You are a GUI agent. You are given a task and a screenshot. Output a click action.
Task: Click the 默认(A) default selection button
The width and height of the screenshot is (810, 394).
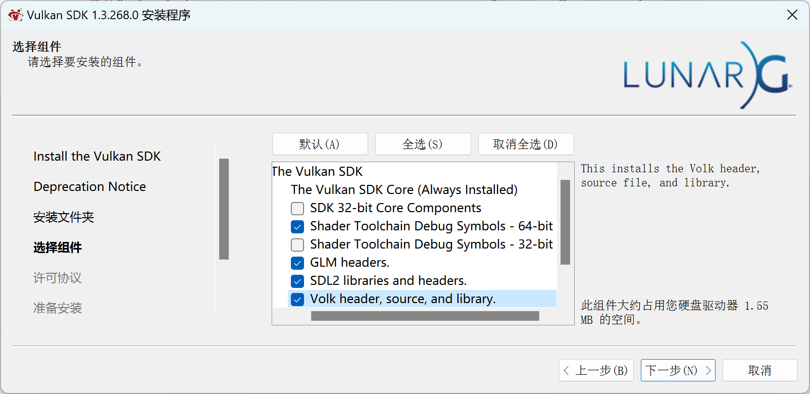click(320, 144)
